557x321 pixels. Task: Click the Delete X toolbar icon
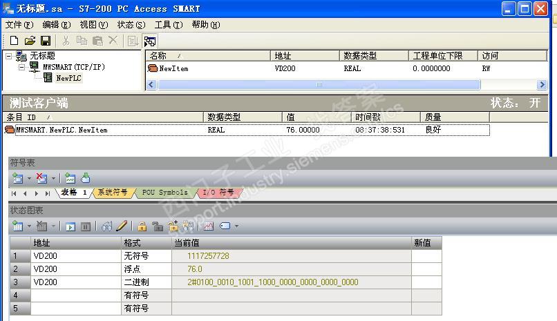113,40
